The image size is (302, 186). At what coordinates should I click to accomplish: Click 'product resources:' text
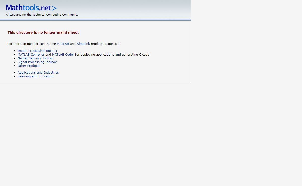105,44
